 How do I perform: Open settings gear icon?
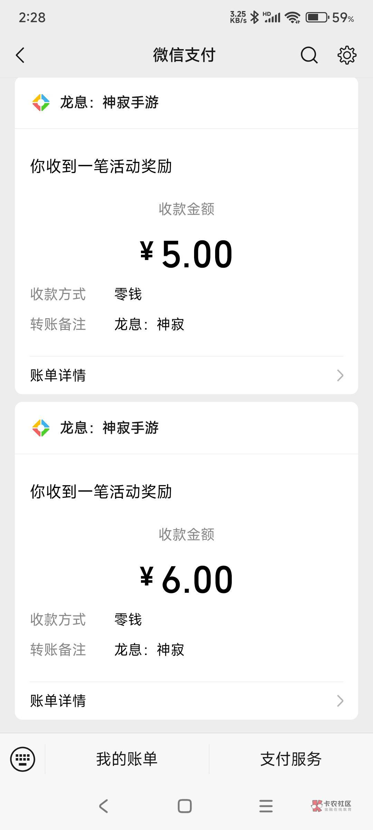click(347, 55)
